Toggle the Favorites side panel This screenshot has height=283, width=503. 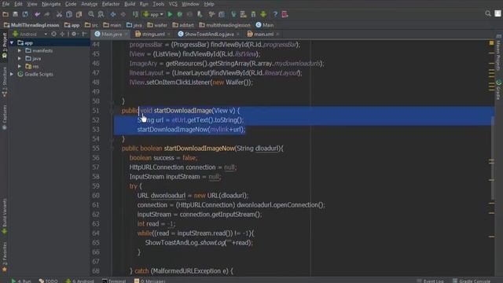click(x=5, y=257)
